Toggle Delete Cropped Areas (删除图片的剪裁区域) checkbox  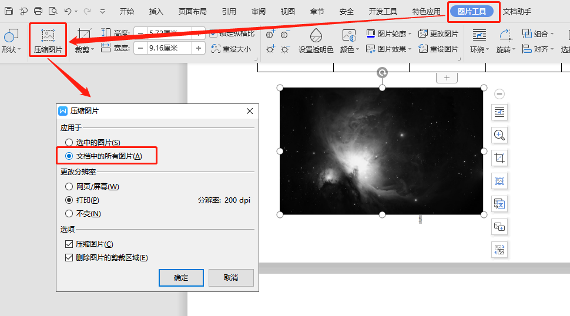[69, 257]
